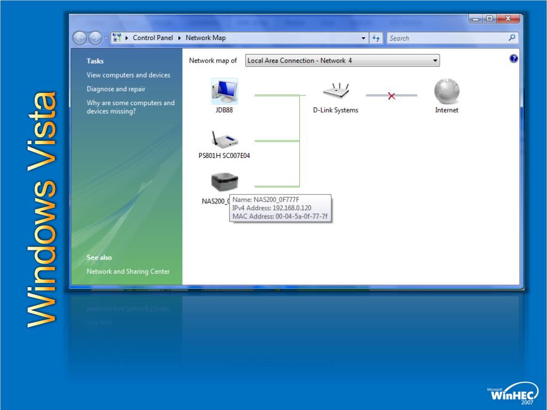547x410 pixels.
Task: Open Why are some computers missing link
Action: (130, 107)
